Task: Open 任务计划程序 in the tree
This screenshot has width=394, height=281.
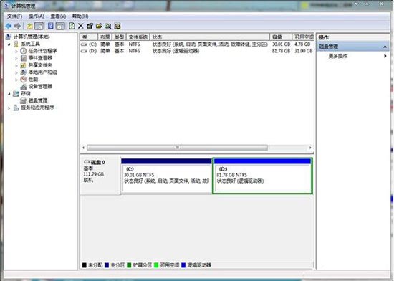Action: tap(43, 51)
